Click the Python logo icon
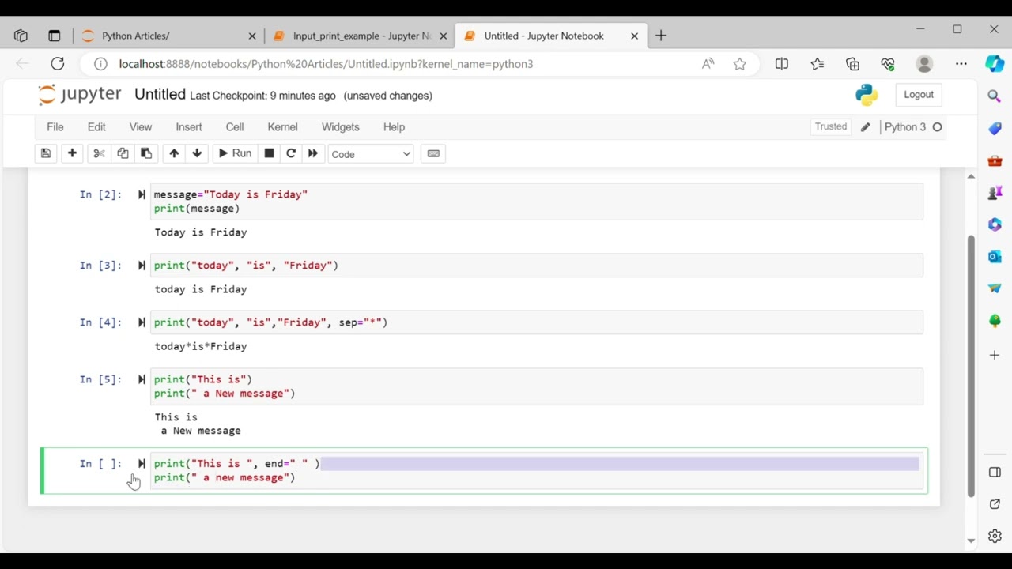 coord(867,95)
